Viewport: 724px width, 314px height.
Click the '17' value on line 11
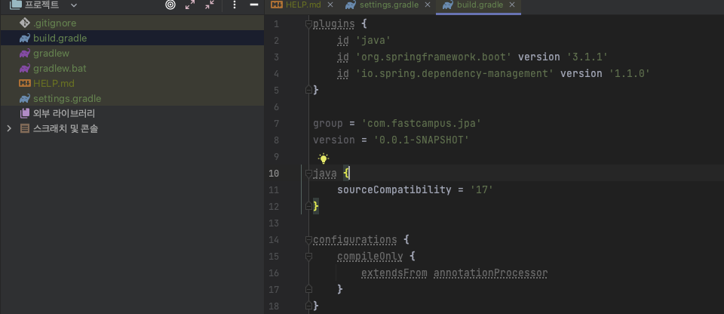(482, 189)
